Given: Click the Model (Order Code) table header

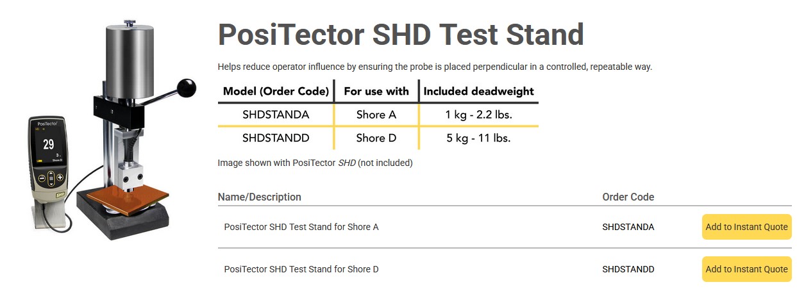Looking at the screenshot, I should (276, 91).
